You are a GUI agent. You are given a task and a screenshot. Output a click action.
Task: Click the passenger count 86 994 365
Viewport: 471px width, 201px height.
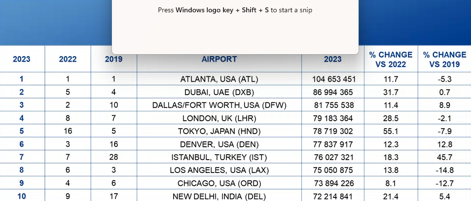(334, 92)
